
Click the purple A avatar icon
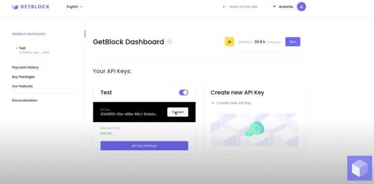click(x=301, y=7)
